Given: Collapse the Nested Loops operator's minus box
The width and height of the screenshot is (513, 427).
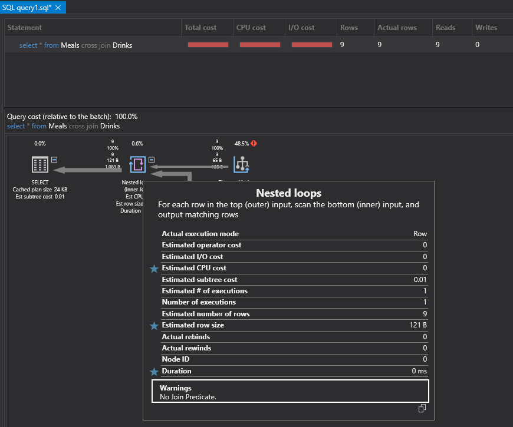Looking at the screenshot, I should tap(152, 160).
